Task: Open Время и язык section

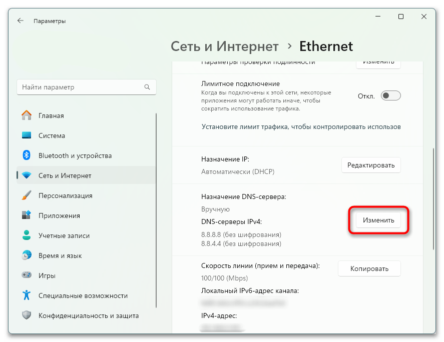Action: (86, 255)
